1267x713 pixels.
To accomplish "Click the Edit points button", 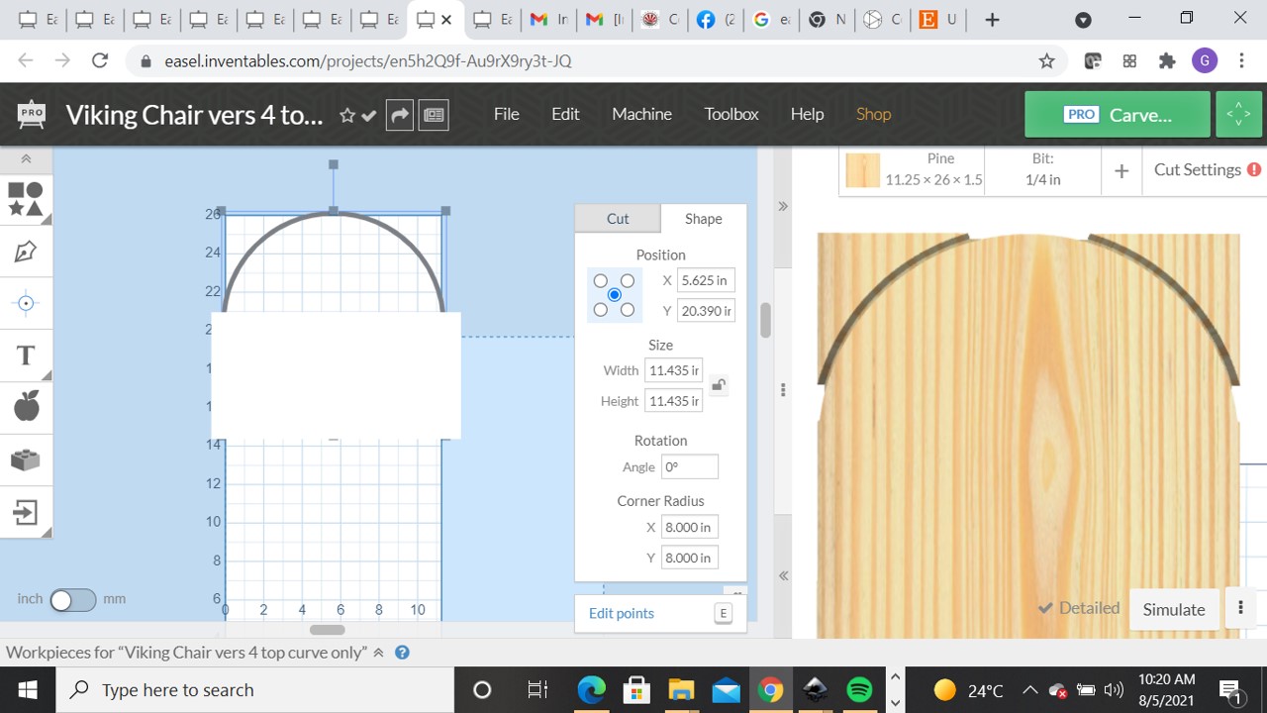I will [621, 613].
